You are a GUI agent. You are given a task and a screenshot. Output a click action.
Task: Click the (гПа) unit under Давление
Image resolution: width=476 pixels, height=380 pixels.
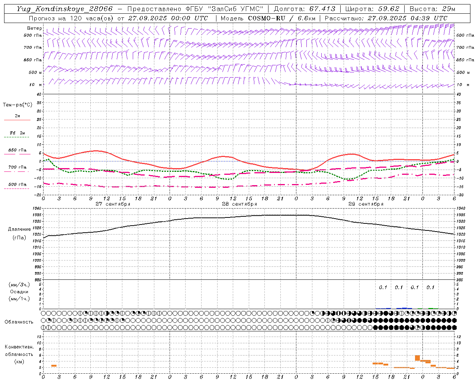[19, 238]
